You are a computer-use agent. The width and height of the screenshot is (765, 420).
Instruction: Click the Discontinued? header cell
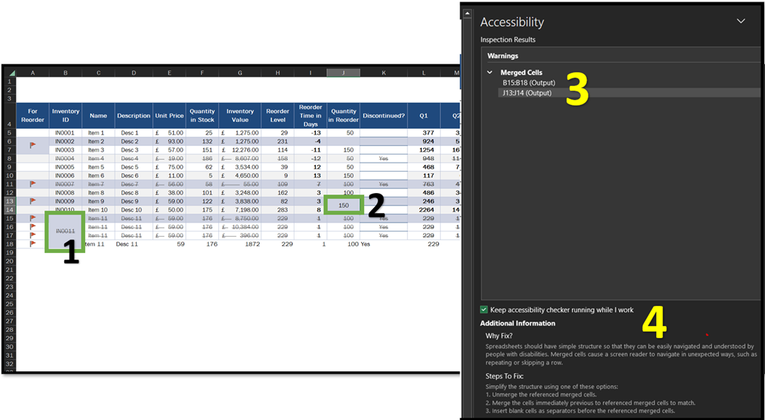coord(383,115)
